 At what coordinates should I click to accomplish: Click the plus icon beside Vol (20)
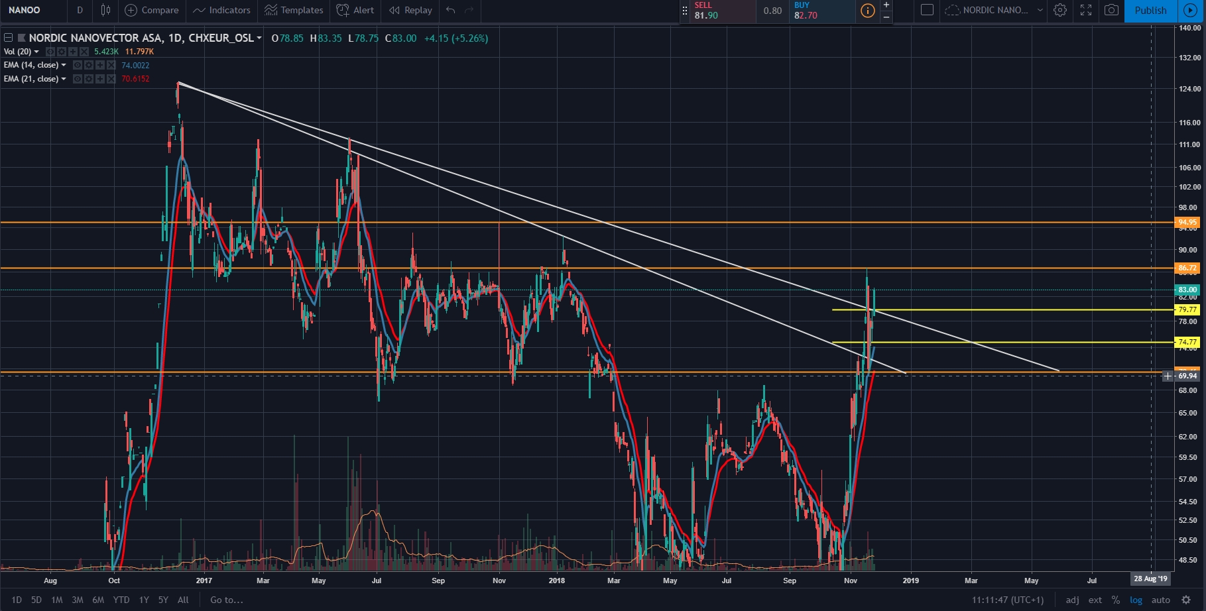coord(73,52)
